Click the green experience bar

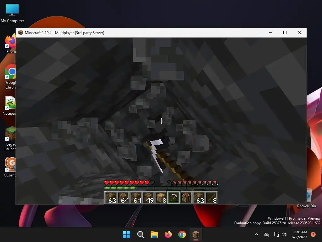click(161, 188)
